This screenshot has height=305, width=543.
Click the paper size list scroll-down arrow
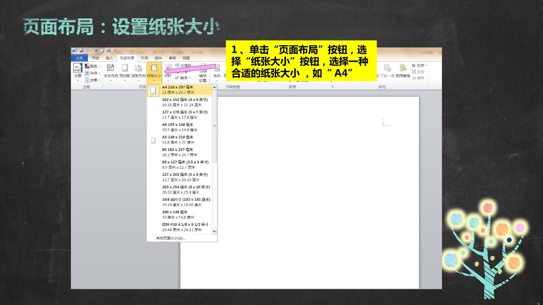(x=215, y=232)
